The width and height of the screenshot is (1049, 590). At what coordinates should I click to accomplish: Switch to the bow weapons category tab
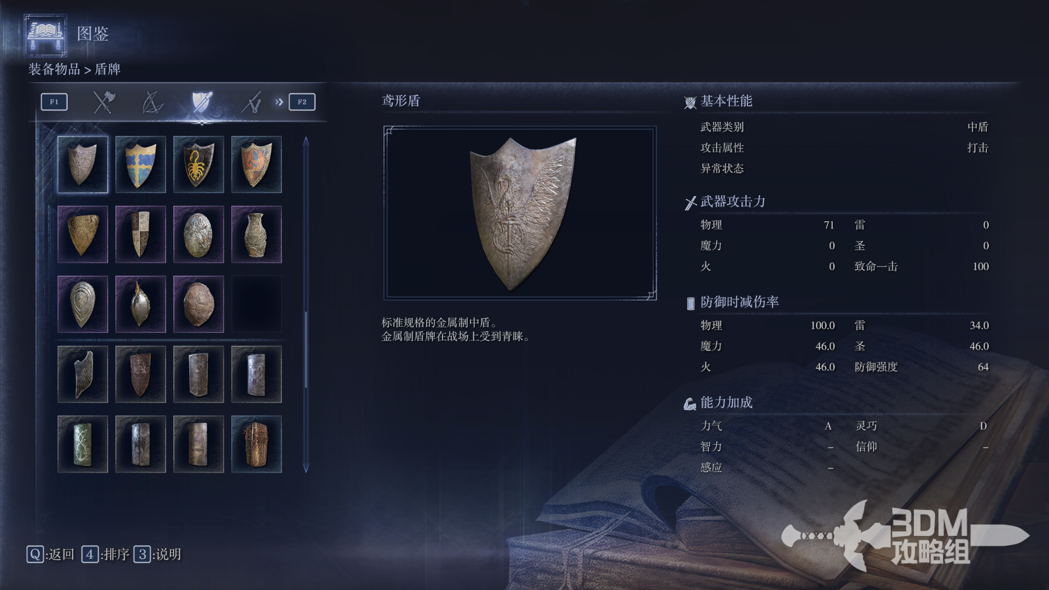[x=152, y=102]
